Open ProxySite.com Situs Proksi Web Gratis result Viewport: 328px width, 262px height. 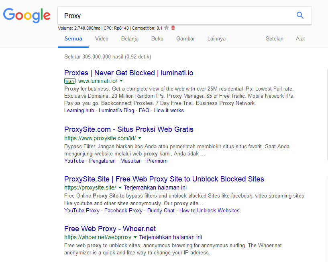coord(128,129)
